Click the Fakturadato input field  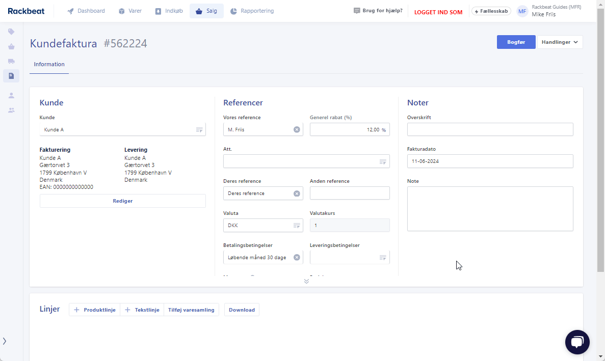coord(490,161)
